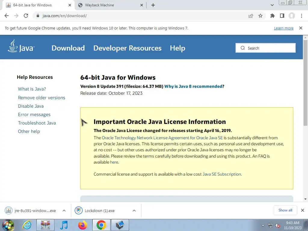Open the Disable Java link
Viewport: 308px width, 231px height.
pyautogui.click(x=31, y=106)
